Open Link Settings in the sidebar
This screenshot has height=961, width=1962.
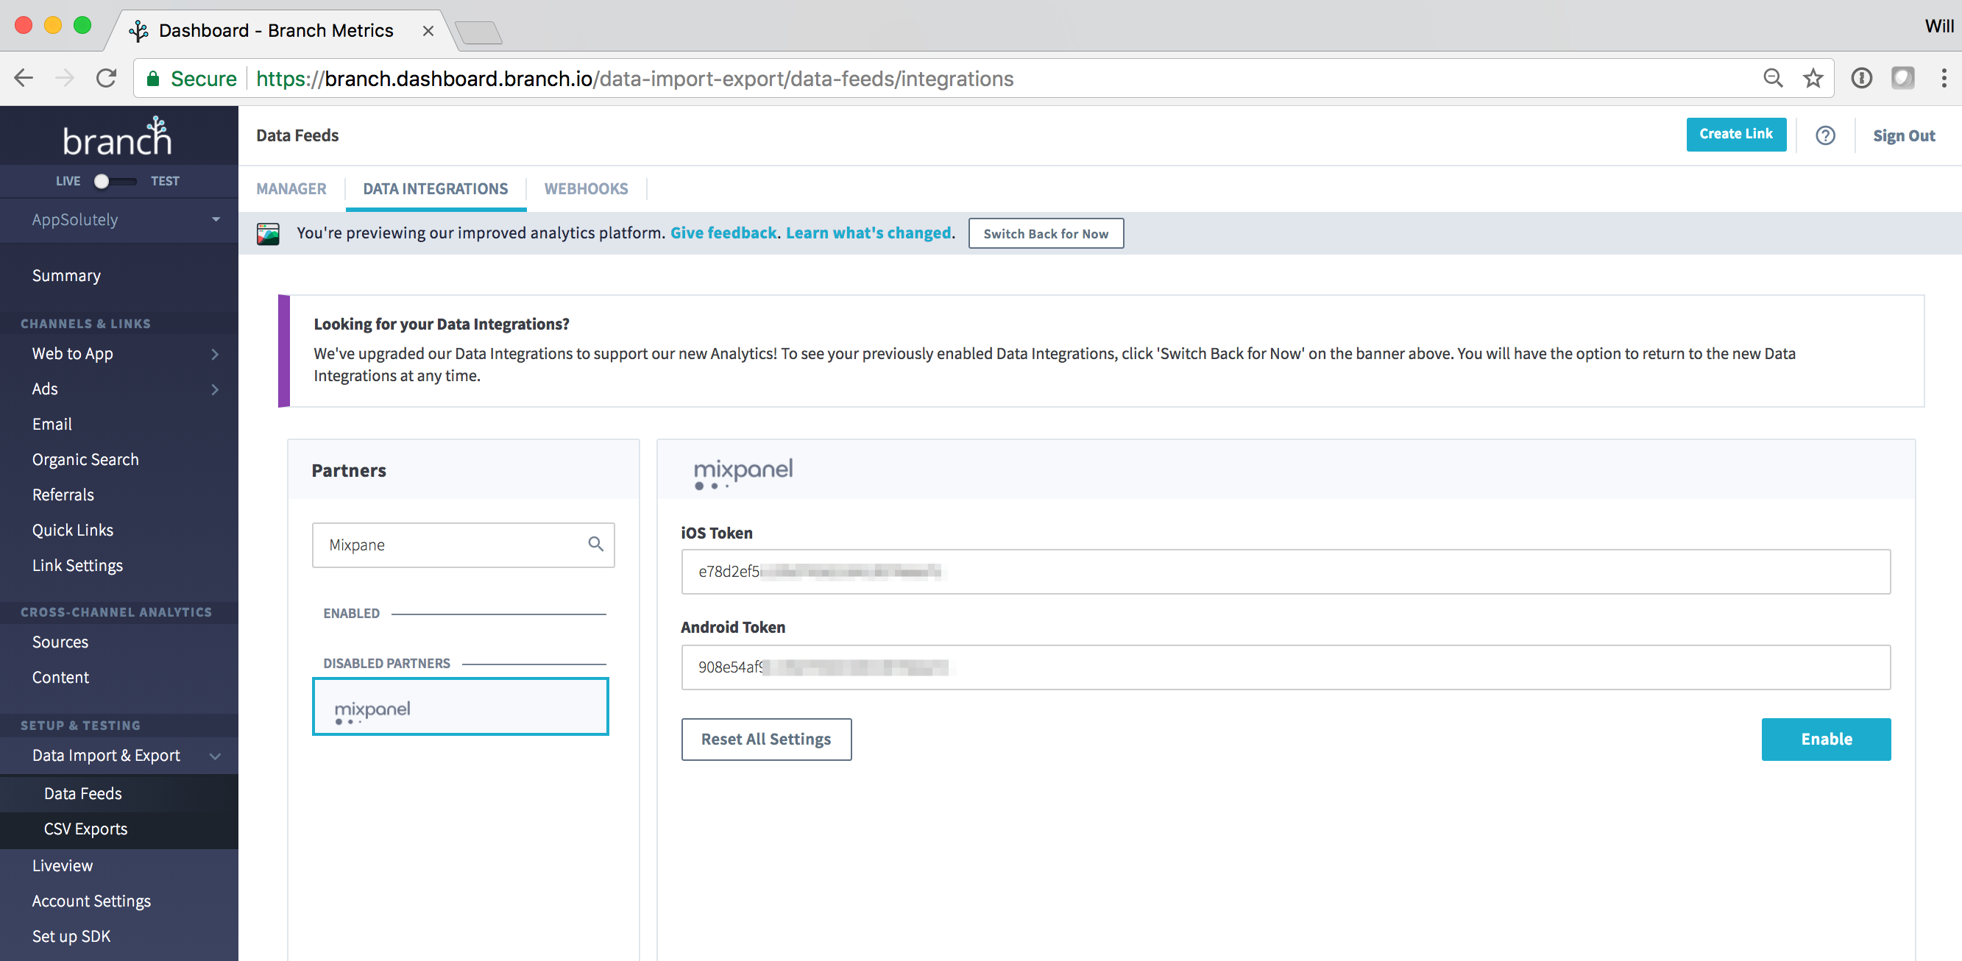[x=77, y=566]
